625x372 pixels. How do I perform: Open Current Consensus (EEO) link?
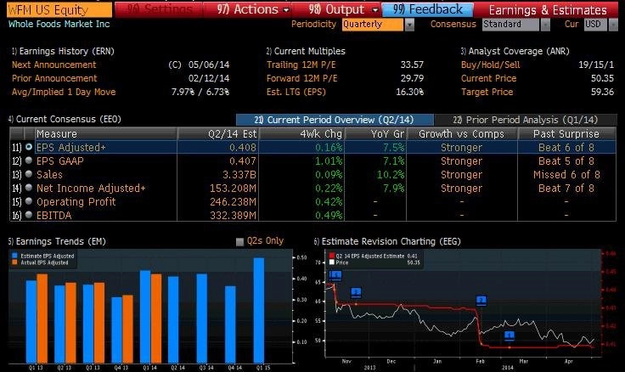point(65,119)
